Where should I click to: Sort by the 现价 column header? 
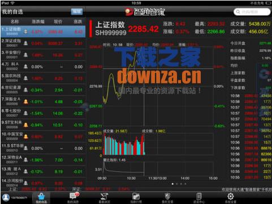coord(58,21)
